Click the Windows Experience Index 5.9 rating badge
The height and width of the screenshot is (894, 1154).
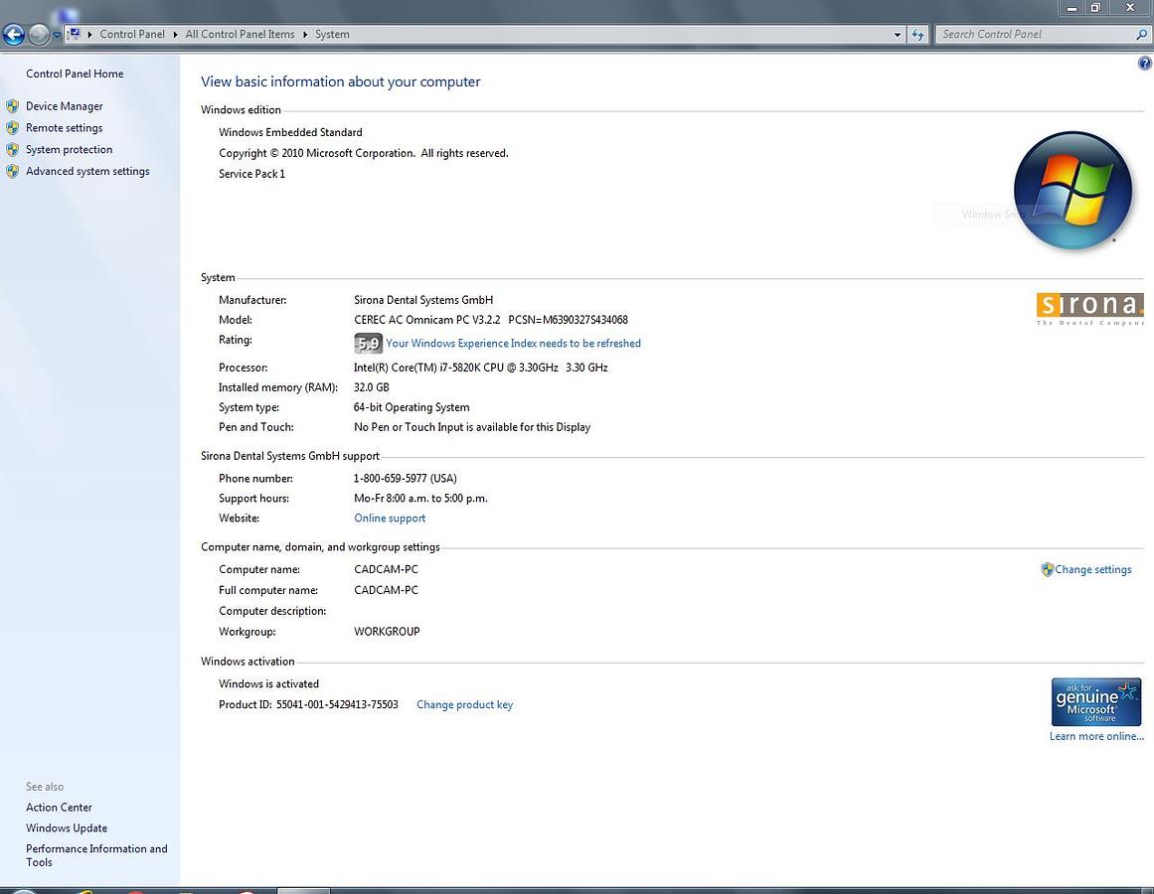click(368, 344)
